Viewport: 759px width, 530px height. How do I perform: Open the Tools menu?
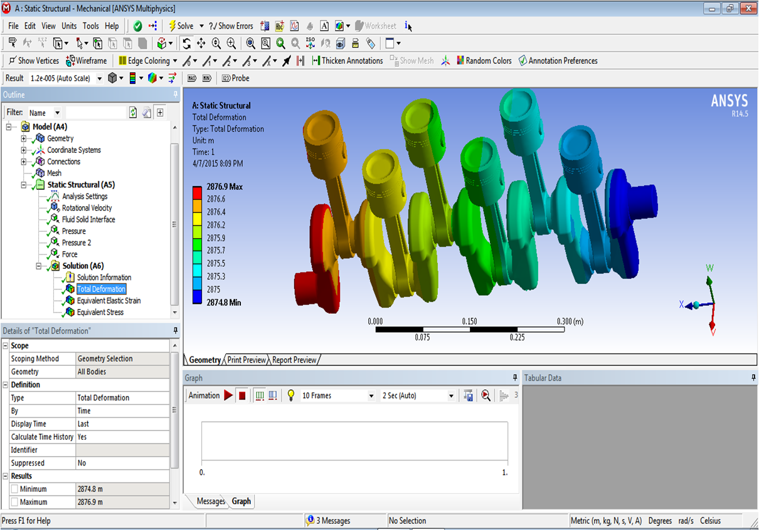tap(91, 26)
